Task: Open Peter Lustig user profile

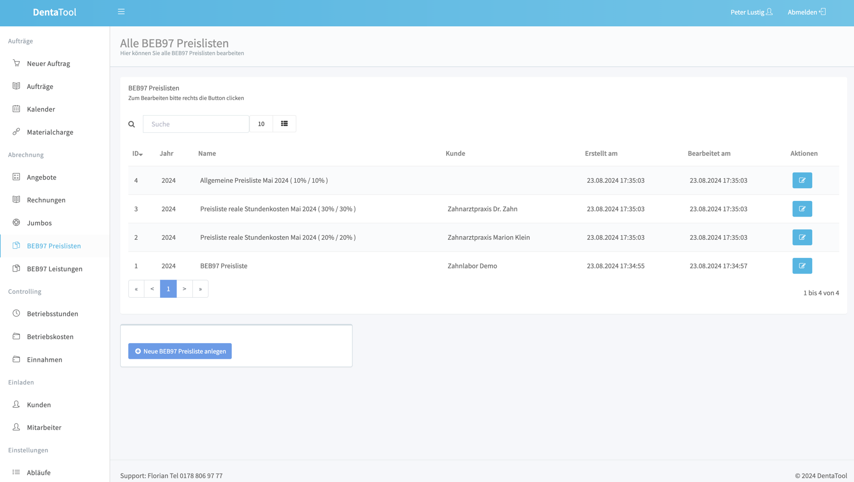Action: click(751, 12)
